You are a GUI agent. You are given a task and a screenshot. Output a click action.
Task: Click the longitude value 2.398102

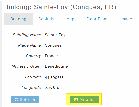coord(53,88)
